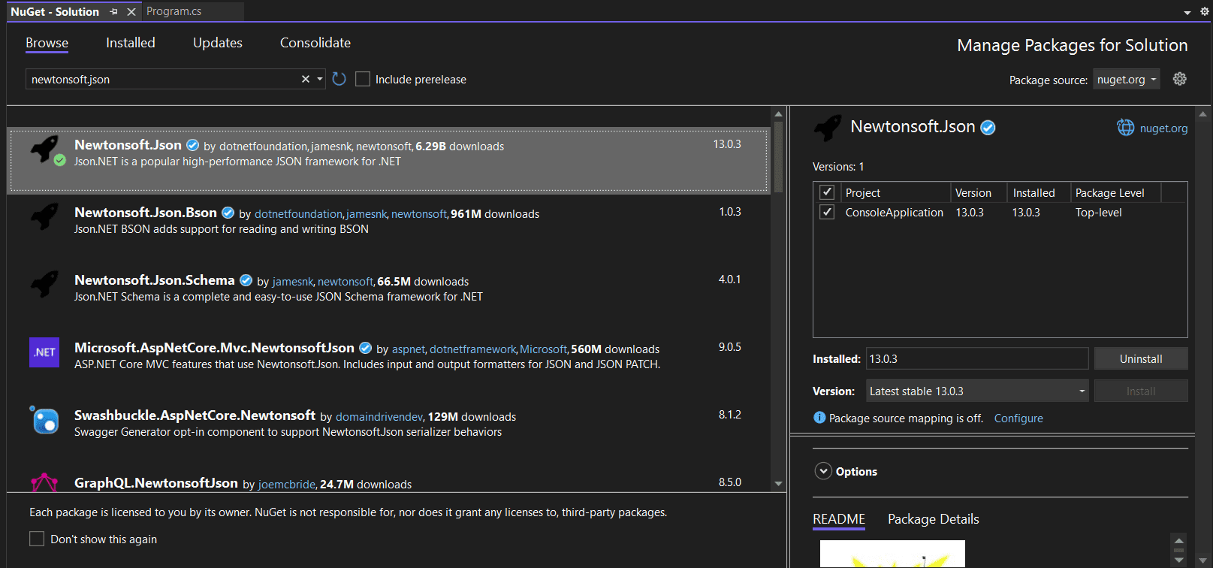Viewport: 1213px width, 568px height.
Task: Click the Installed column header
Action: click(x=1033, y=192)
